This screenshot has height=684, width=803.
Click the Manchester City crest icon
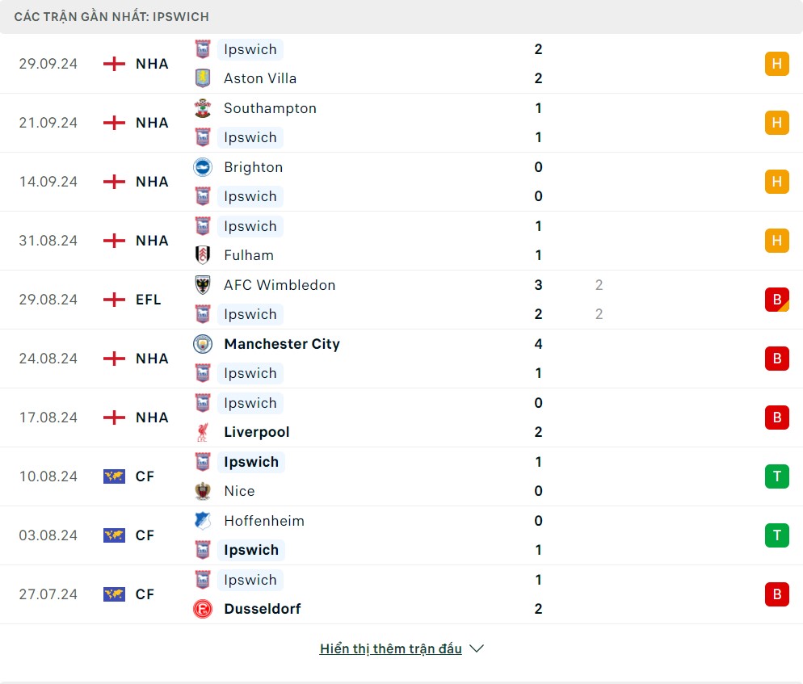click(202, 344)
